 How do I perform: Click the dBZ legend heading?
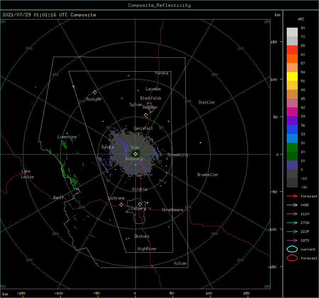[x=301, y=19]
